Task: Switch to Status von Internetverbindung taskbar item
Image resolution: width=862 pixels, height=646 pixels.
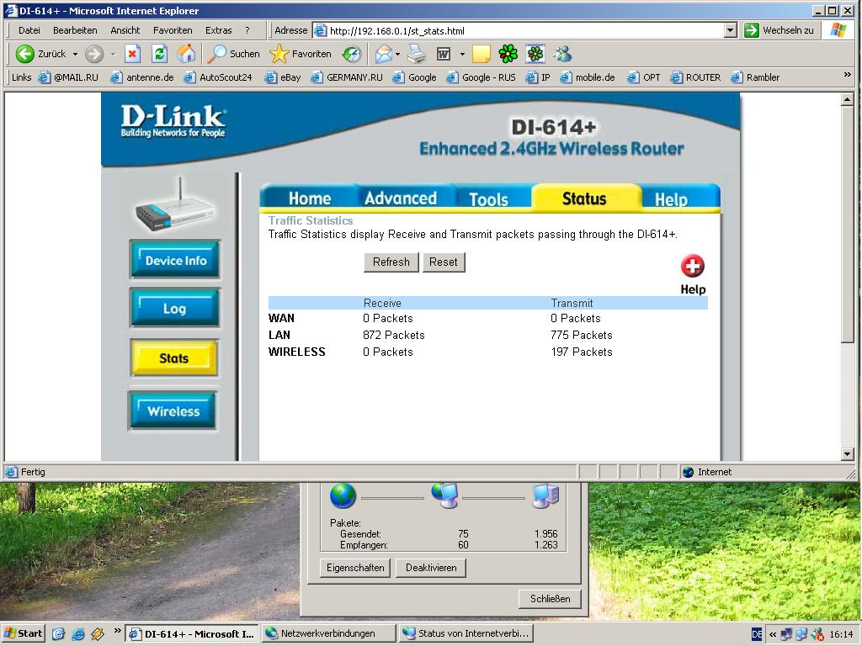Action: [x=466, y=633]
